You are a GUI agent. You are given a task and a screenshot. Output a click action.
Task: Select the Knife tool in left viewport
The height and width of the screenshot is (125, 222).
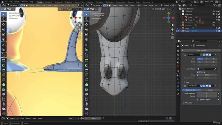(4, 80)
